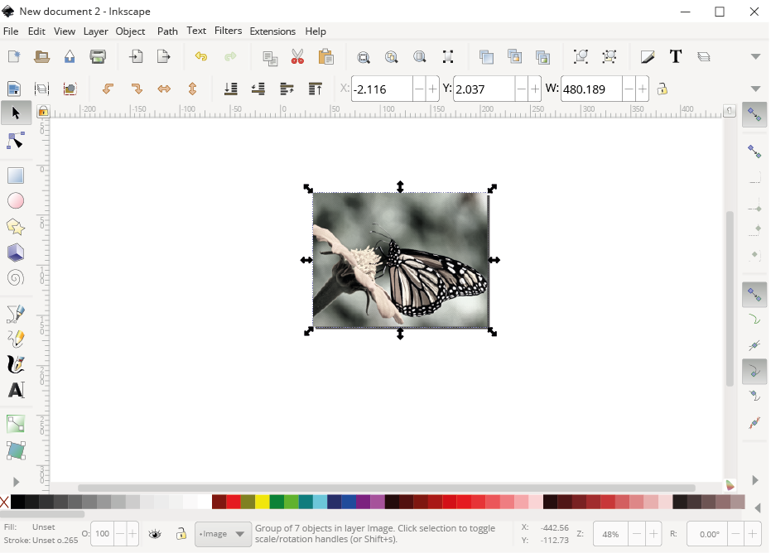Toggle current layer visibility in the status bar
Screen dimensions: 771x553
click(x=154, y=534)
